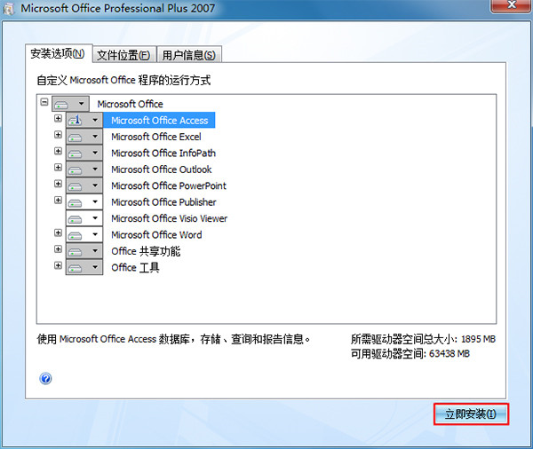Click the 可用驱动器空间: 63438 MB text
This screenshot has width=533, height=449.
[x=410, y=353]
